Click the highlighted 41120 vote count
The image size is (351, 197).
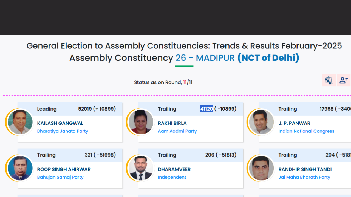pos(206,109)
